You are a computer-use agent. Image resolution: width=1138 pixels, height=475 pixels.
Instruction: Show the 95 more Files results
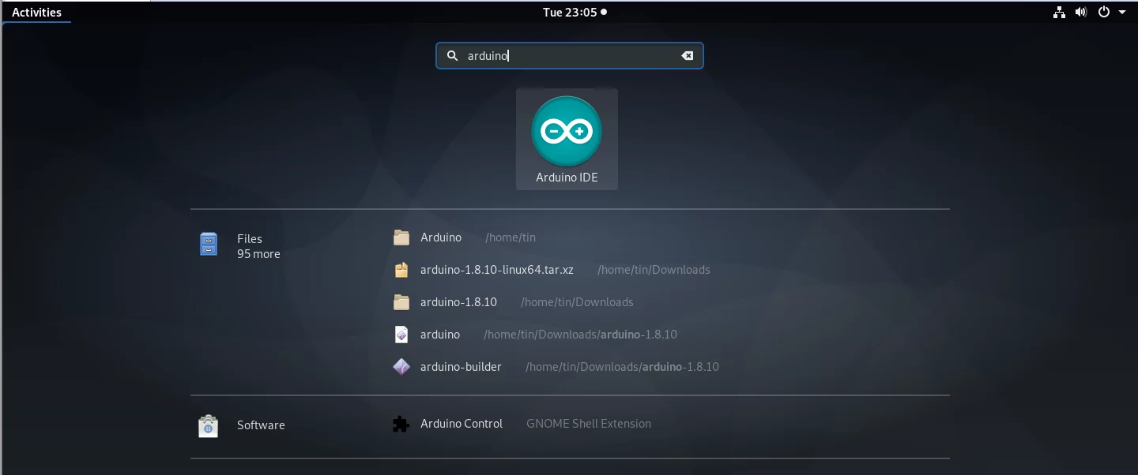258,254
